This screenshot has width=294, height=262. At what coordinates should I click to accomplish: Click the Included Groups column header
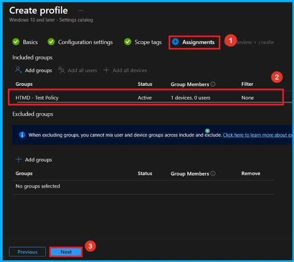point(24,84)
